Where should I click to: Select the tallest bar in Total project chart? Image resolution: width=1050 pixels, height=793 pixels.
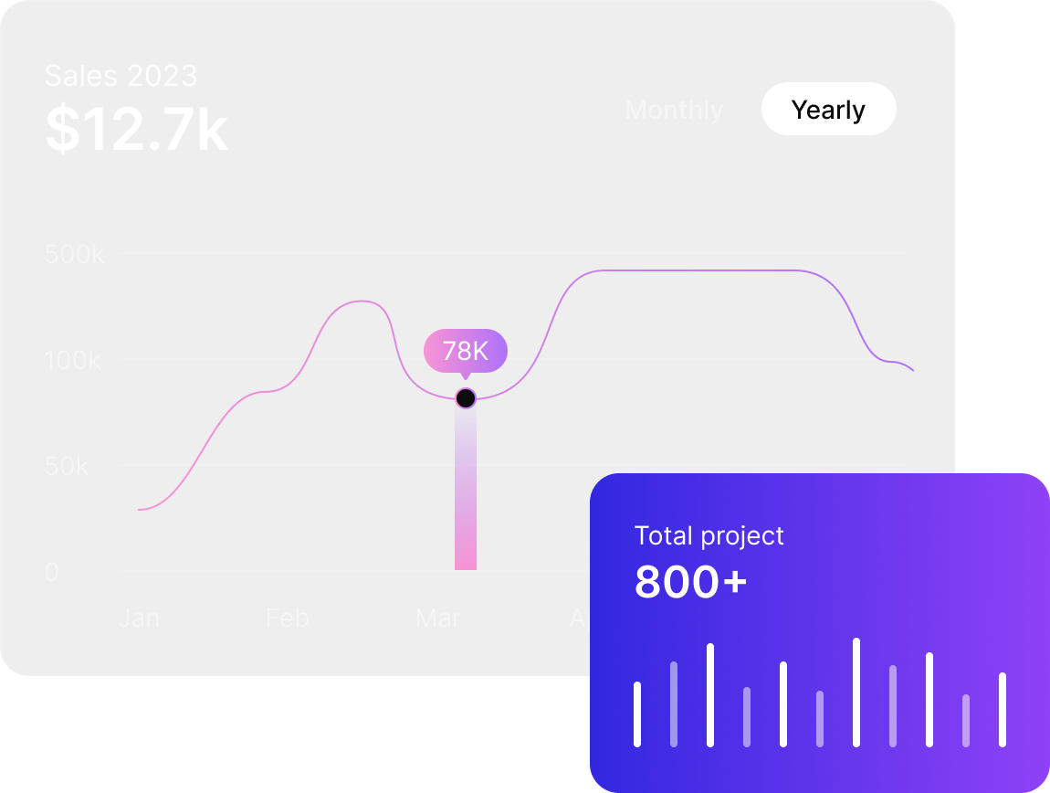(856, 692)
